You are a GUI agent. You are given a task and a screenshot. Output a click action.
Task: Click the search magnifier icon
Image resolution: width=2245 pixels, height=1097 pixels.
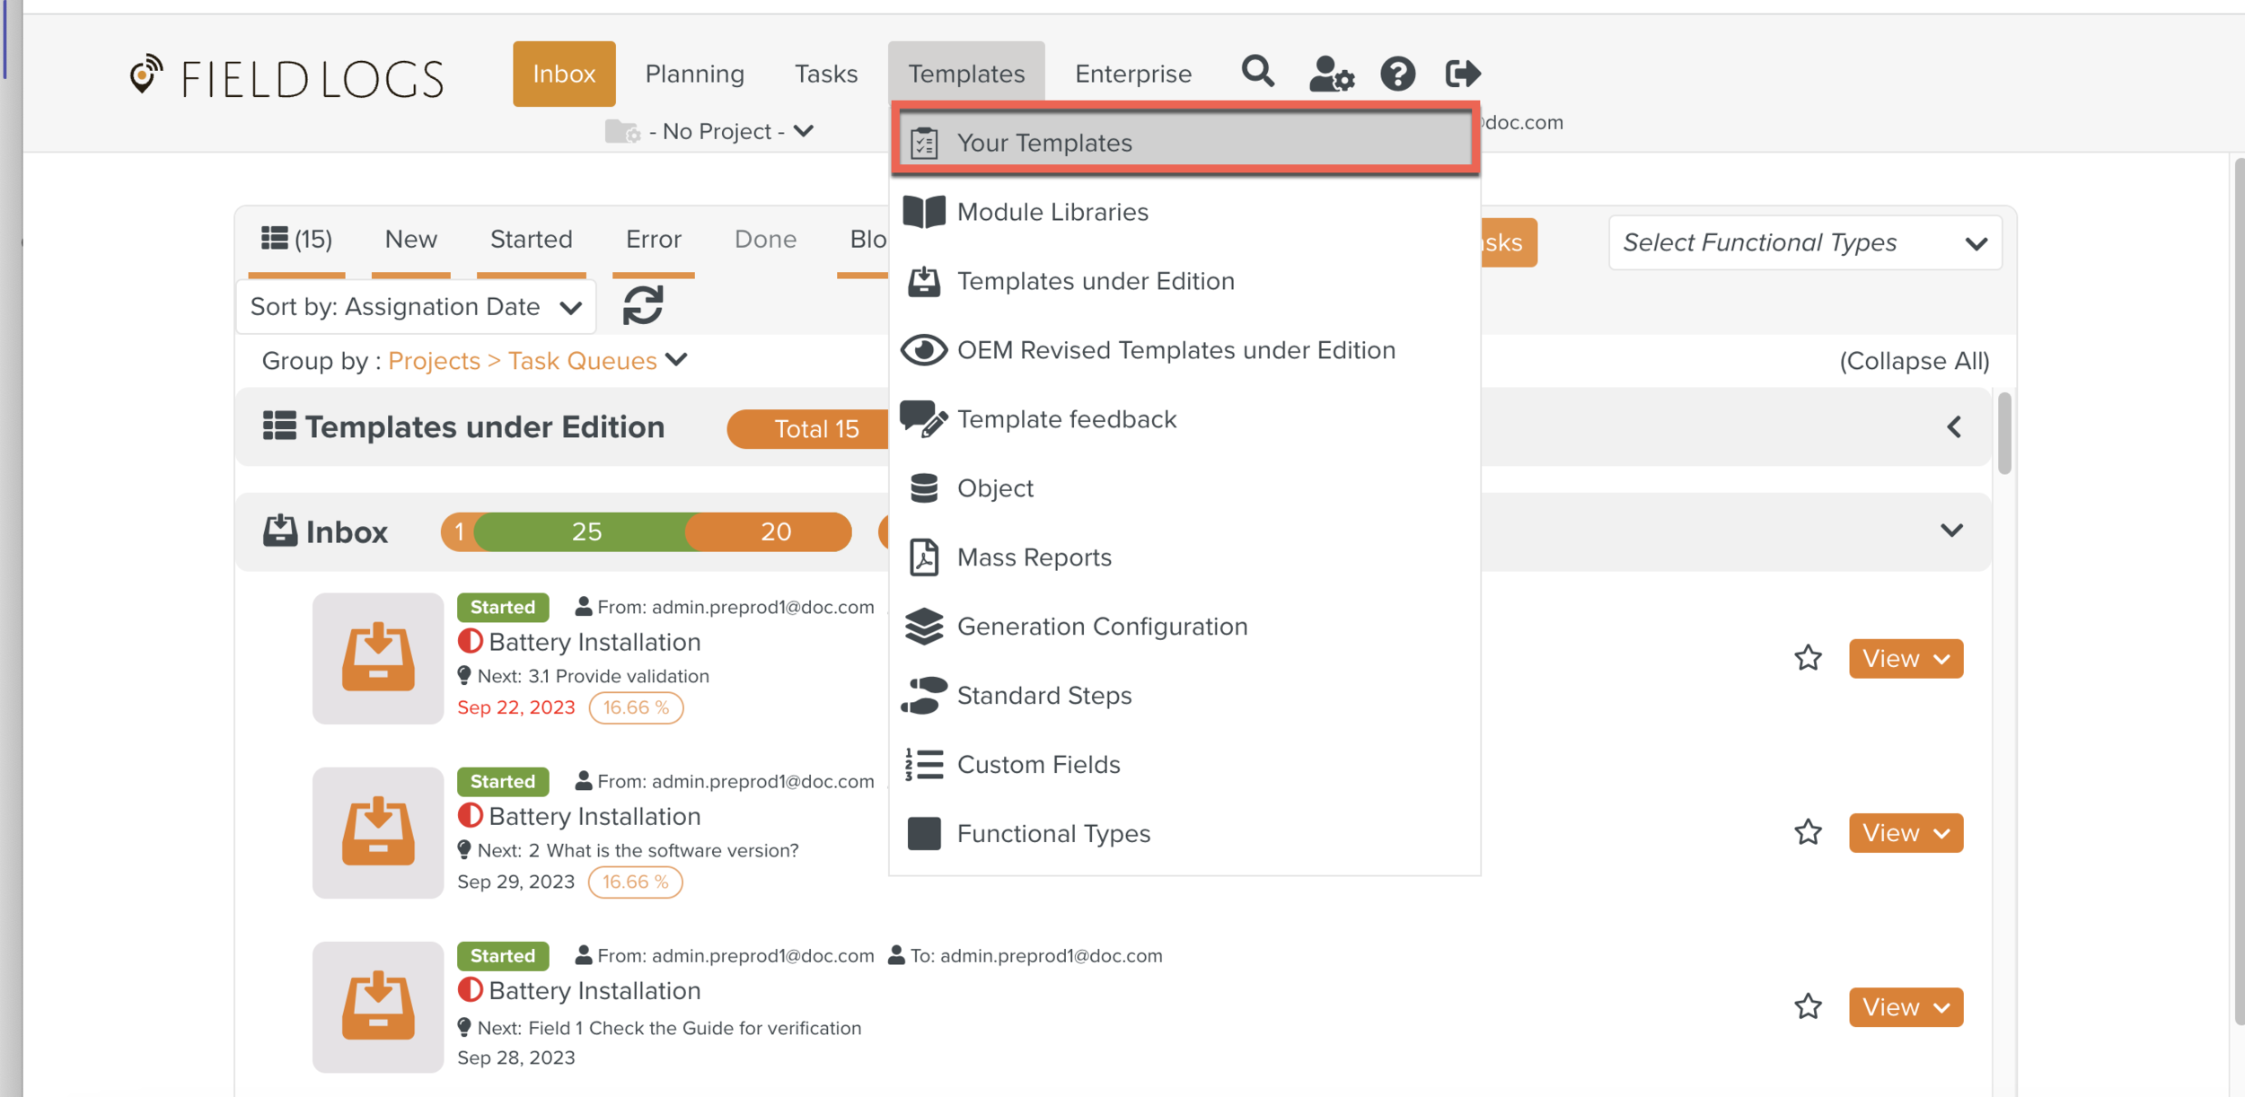1257,72
